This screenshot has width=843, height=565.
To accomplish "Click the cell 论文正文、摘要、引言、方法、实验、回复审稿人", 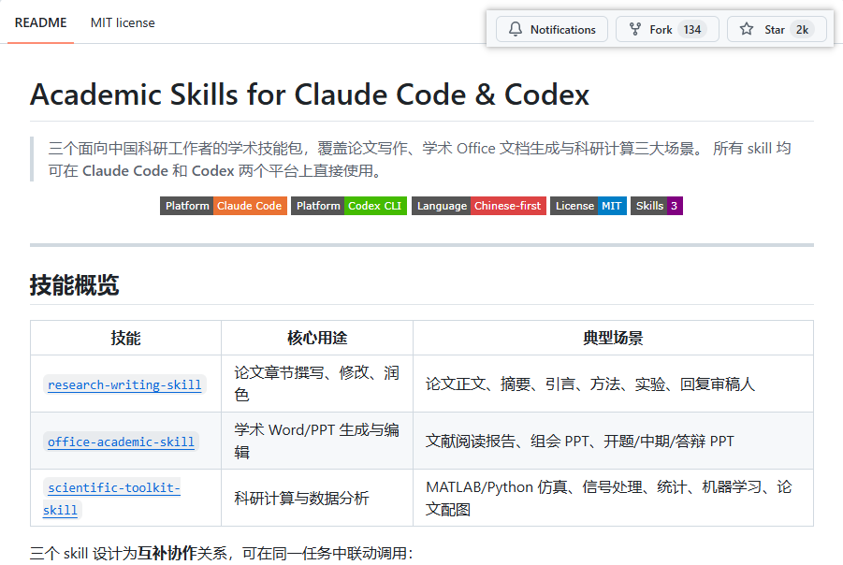I will click(613, 384).
